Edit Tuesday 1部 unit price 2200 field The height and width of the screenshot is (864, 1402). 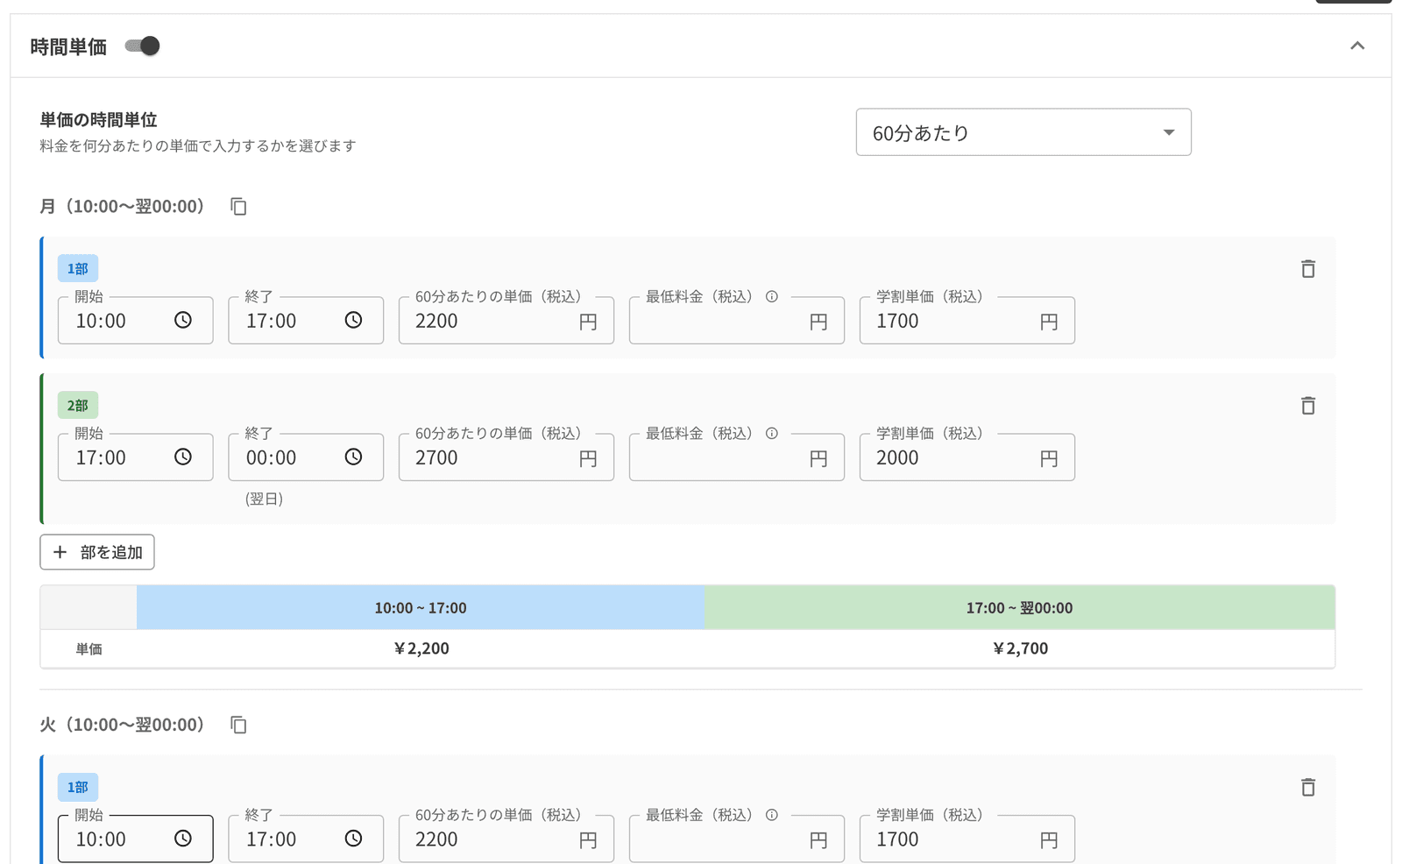click(506, 839)
